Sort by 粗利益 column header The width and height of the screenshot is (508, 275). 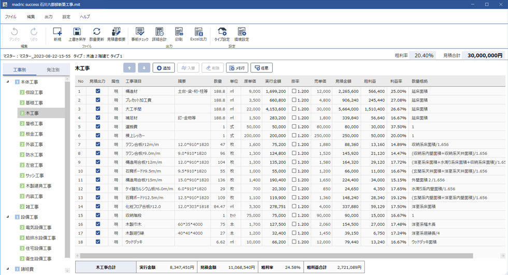coord(370,81)
